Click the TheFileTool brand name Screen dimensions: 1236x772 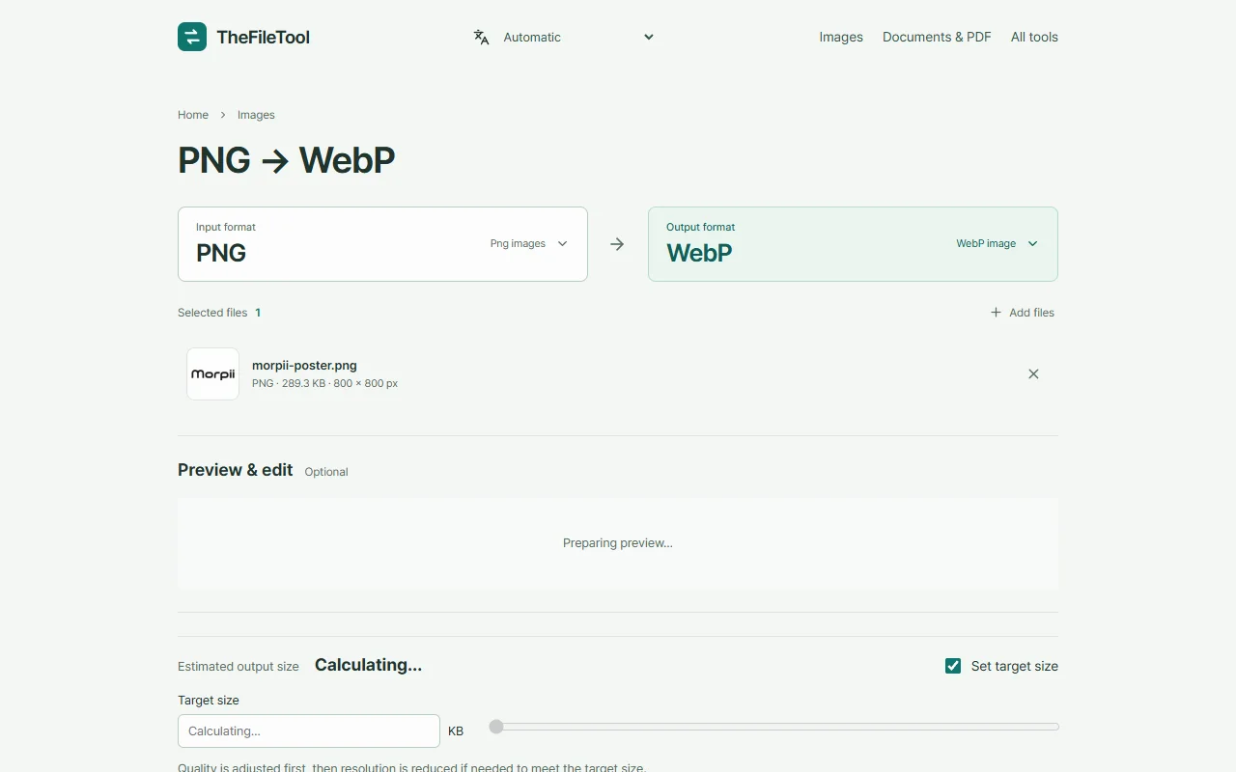[x=264, y=38]
